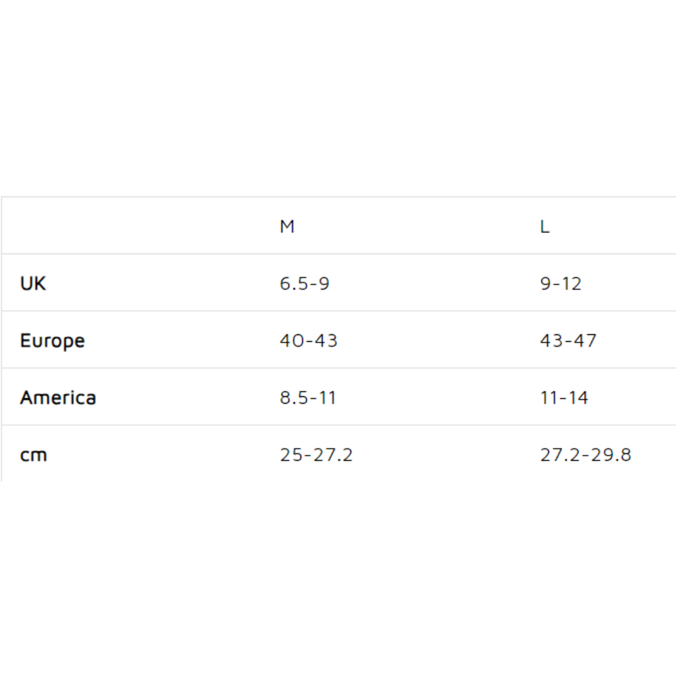The image size is (676, 676).
Task: Select the cm row label
Action: click(x=33, y=455)
